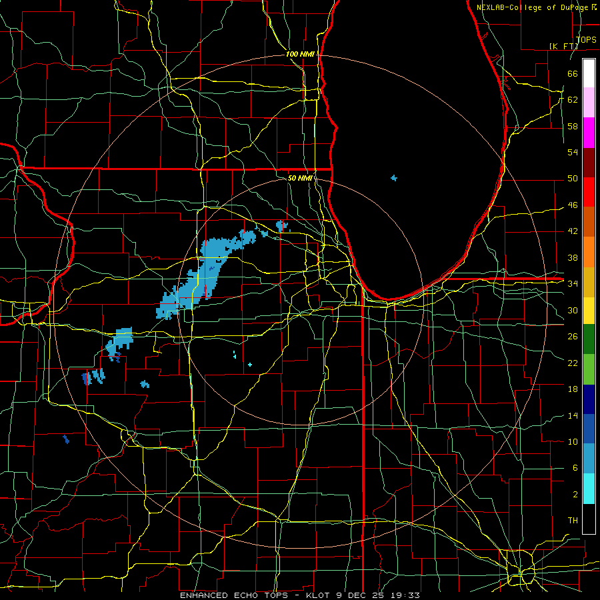The image size is (600, 600).
Task: Click the light pink legend swatch
Action: (x=589, y=103)
